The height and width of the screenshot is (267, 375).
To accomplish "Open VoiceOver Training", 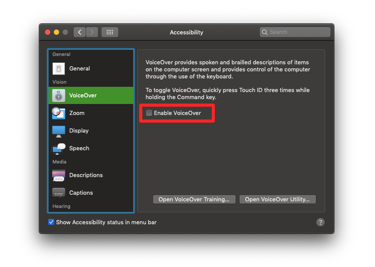I will coord(194,200).
